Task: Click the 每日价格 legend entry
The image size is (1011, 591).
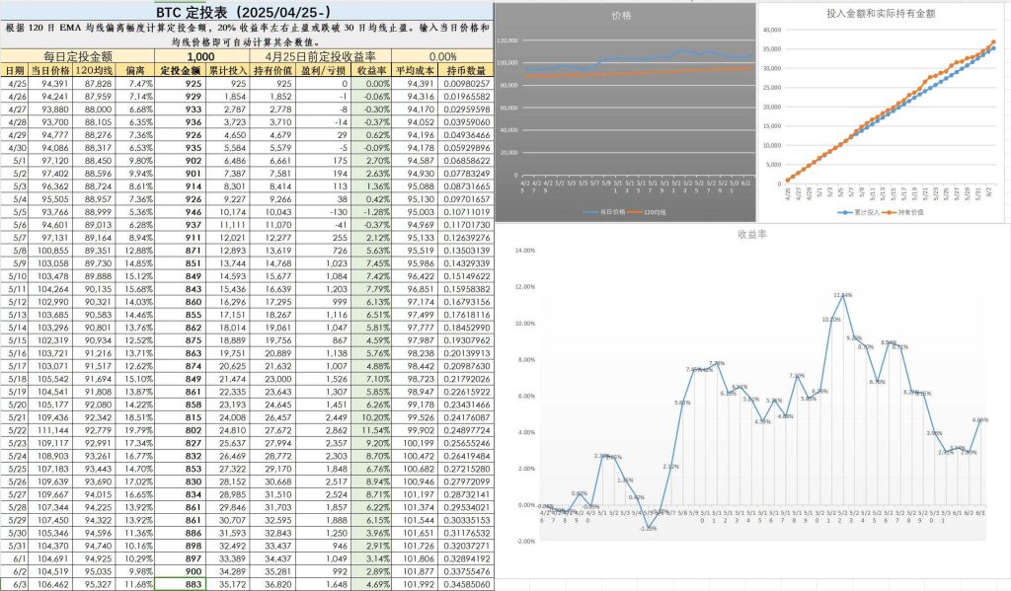Action: [x=613, y=212]
